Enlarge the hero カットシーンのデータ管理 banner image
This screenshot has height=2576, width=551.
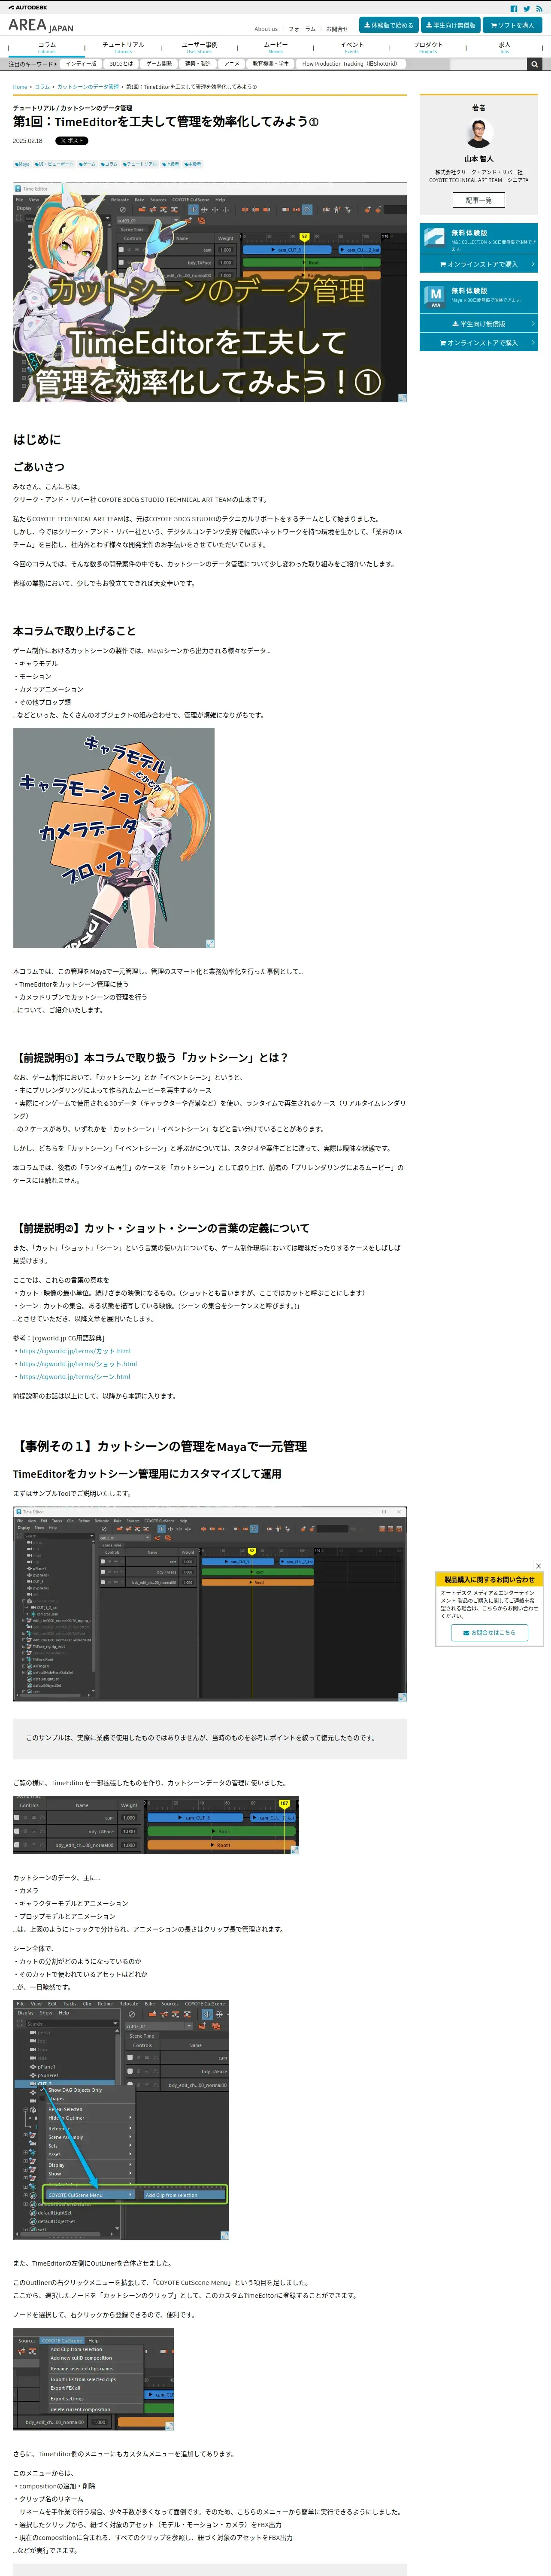coord(209,292)
